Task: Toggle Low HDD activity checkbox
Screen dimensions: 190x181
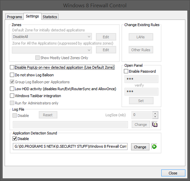Action: click(x=12, y=89)
